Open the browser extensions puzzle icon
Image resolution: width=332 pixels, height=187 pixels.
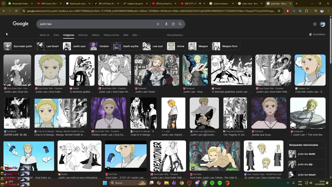point(307,11)
